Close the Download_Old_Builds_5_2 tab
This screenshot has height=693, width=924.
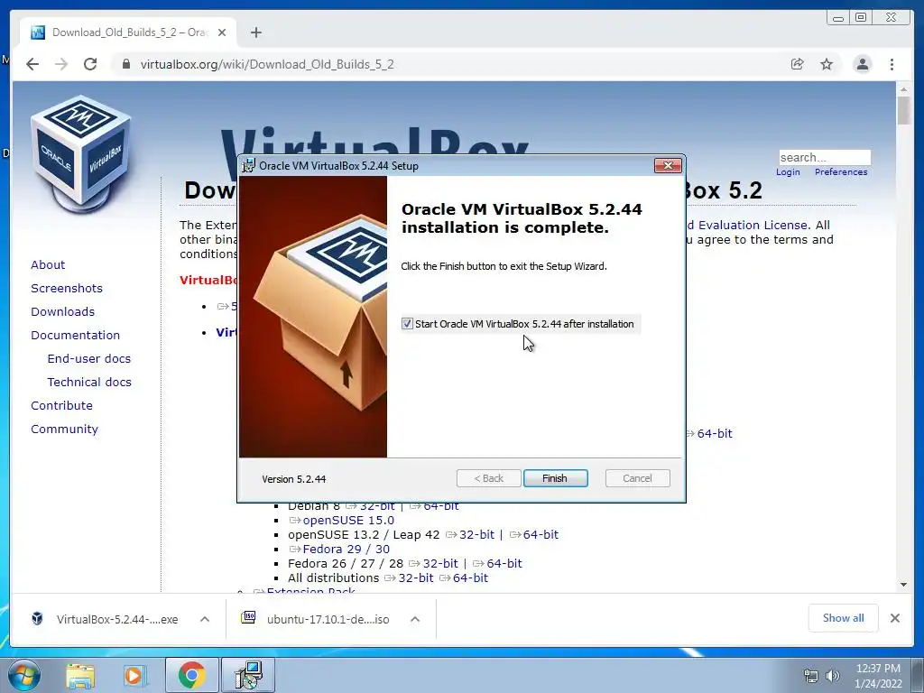(x=222, y=32)
